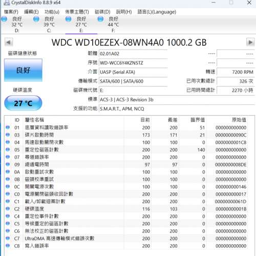The height and width of the screenshot is (256, 256).
Task: Click raw value 0000000008DE
Action: tap(230, 165)
